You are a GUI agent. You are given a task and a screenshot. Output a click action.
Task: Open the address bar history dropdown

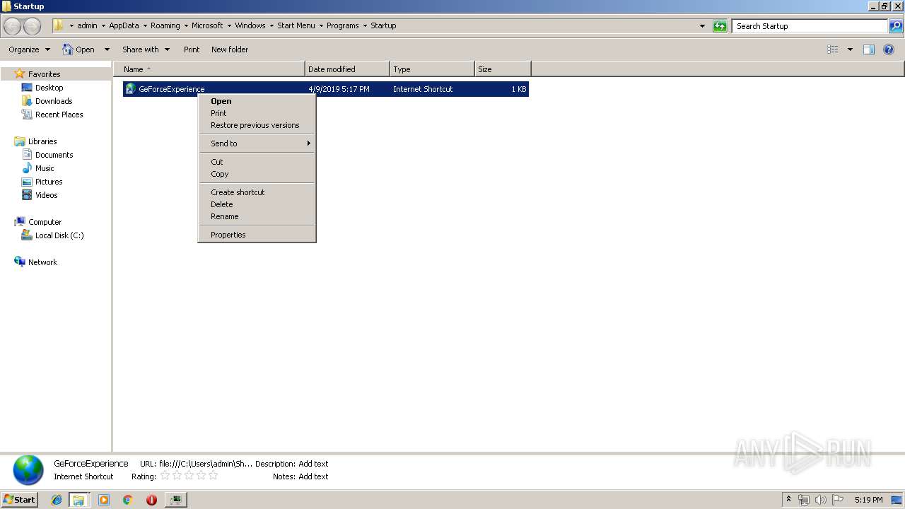[x=702, y=26]
